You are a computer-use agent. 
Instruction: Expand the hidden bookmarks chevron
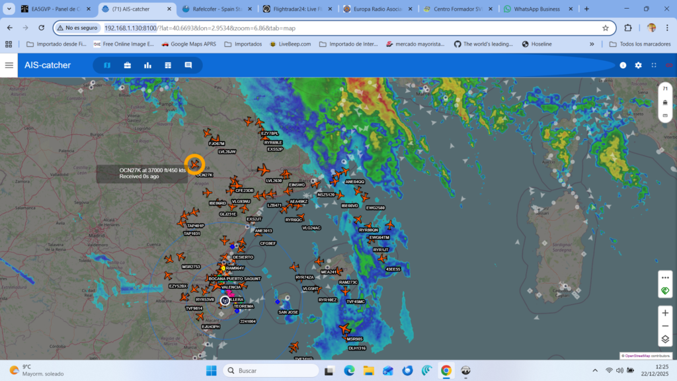point(592,44)
